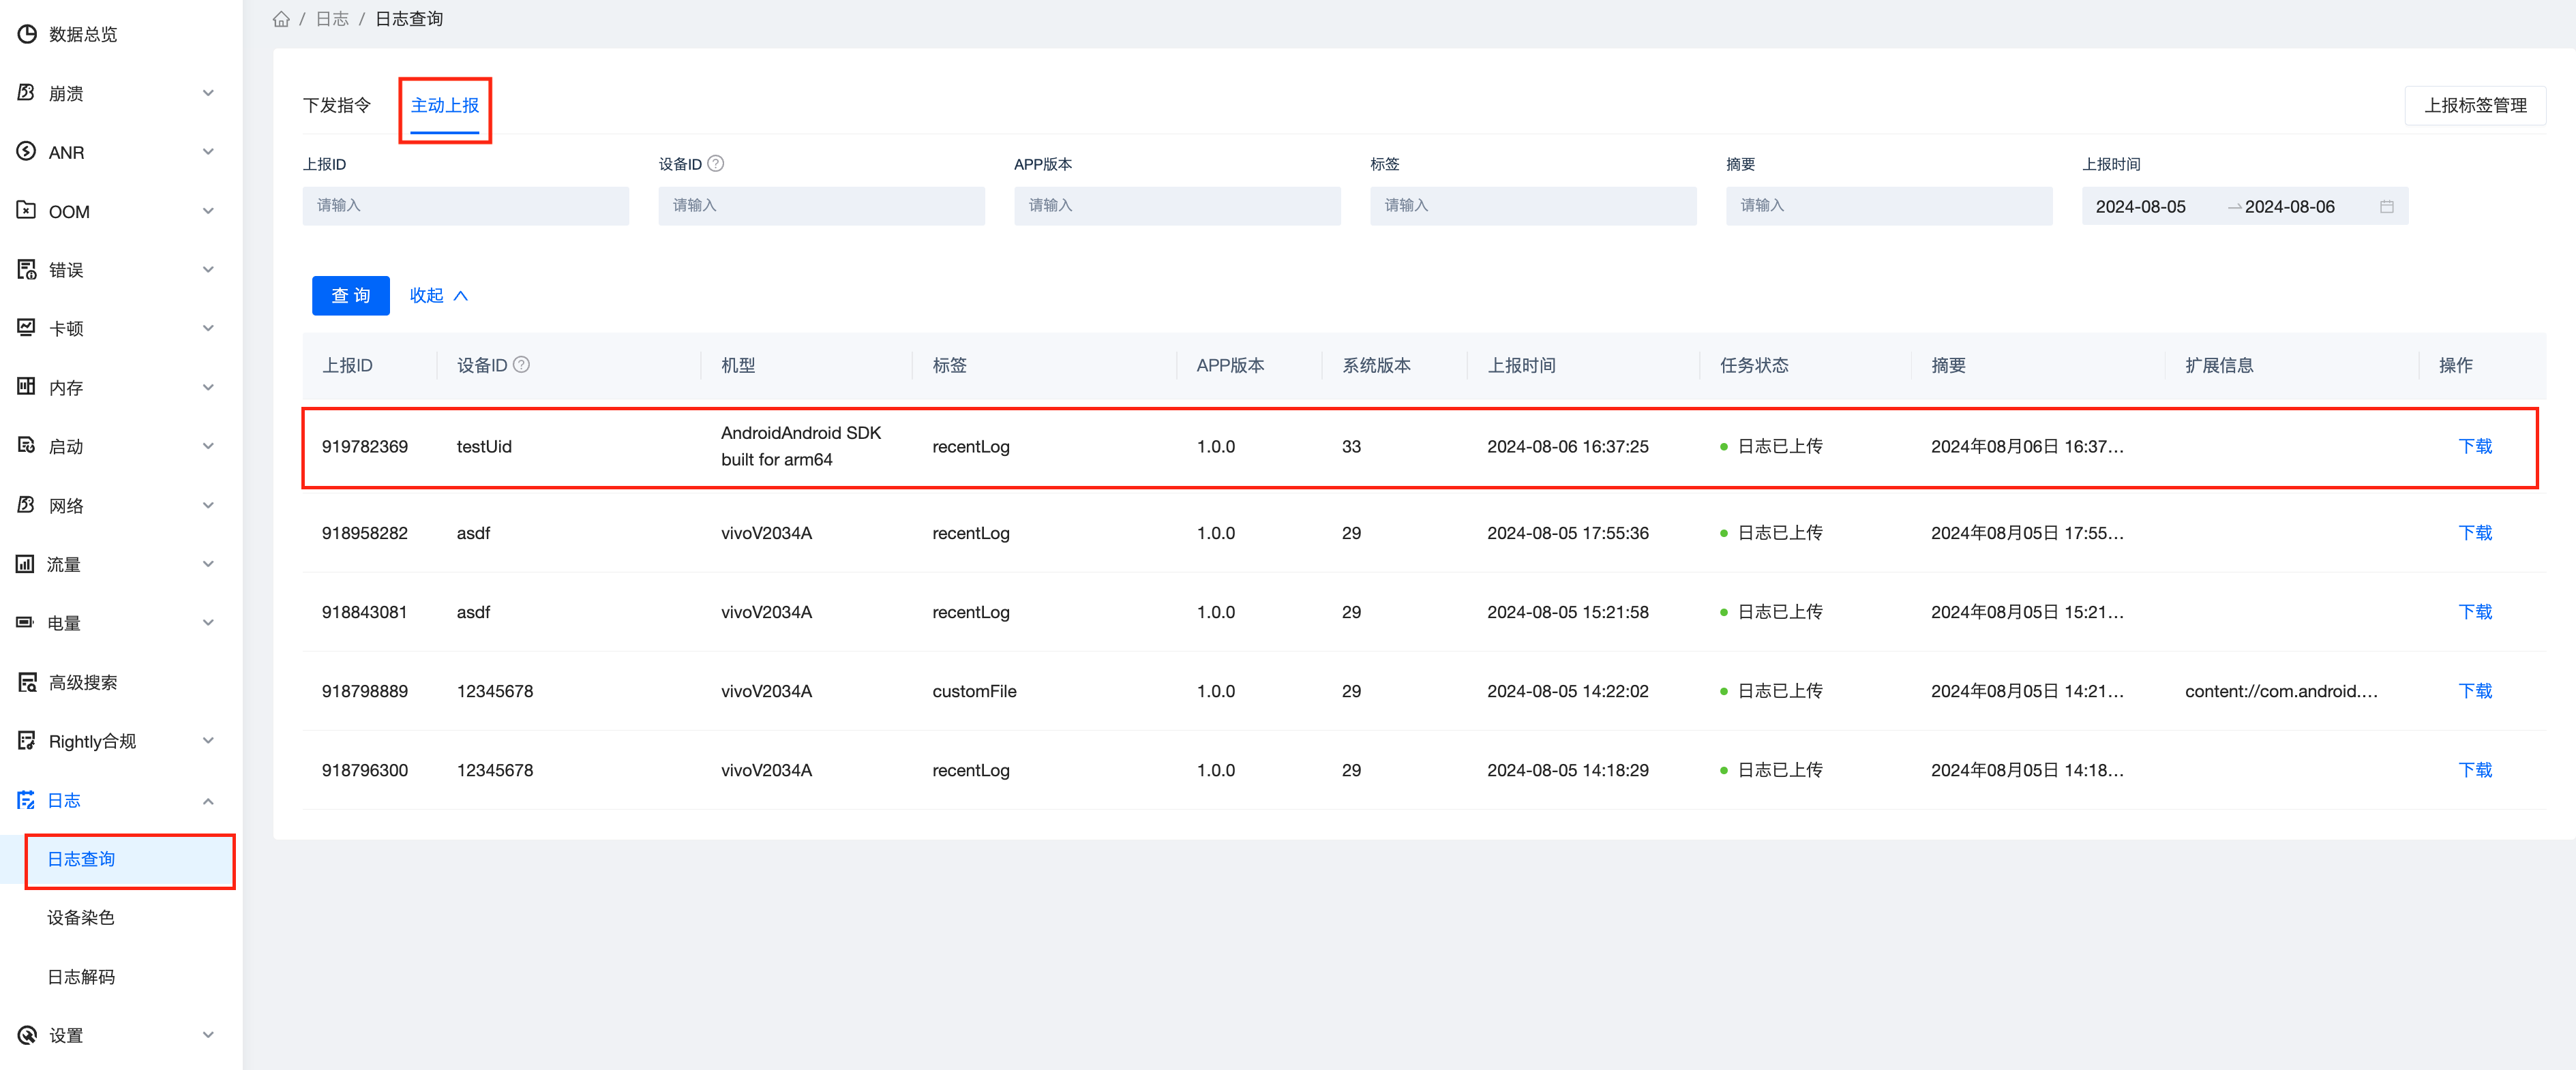Focus the 摘要 input field
The image size is (2576, 1070).
pos(1889,206)
